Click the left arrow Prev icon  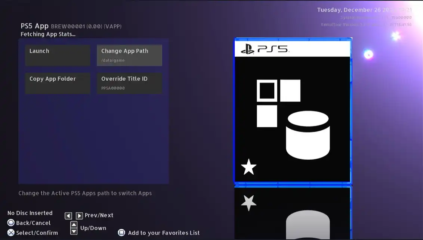tap(68, 216)
